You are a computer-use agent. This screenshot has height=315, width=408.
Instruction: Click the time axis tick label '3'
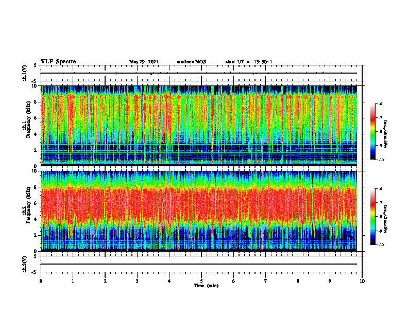(137, 281)
